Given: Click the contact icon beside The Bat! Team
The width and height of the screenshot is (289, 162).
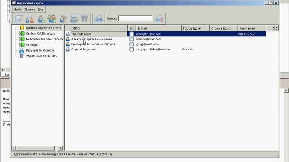Looking at the screenshot, I should point(68,34).
